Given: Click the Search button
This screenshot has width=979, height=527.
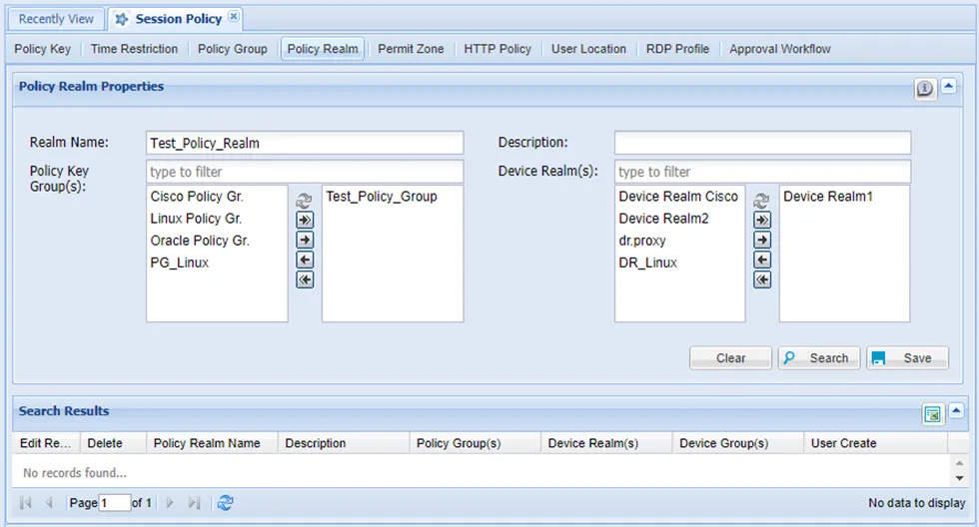Looking at the screenshot, I should 819,358.
